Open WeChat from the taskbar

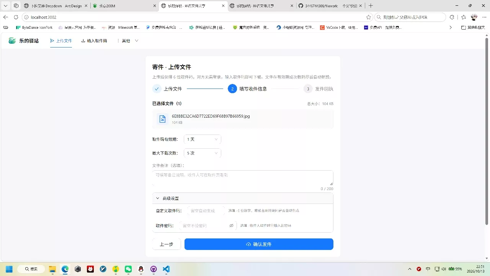tap(128, 269)
